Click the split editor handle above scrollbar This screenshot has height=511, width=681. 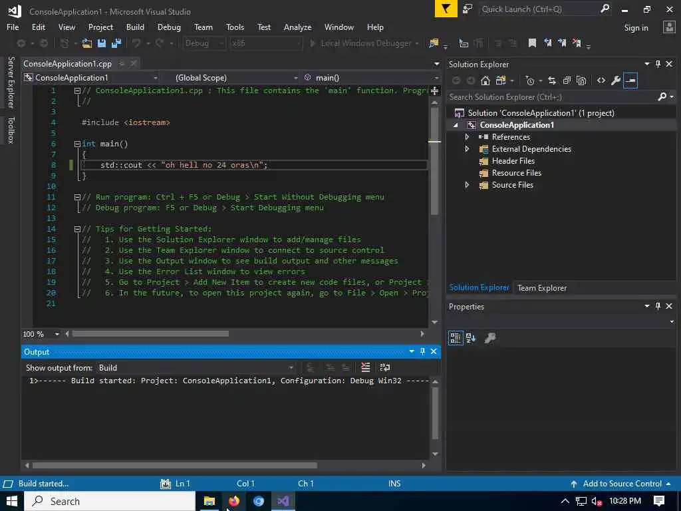point(434,90)
